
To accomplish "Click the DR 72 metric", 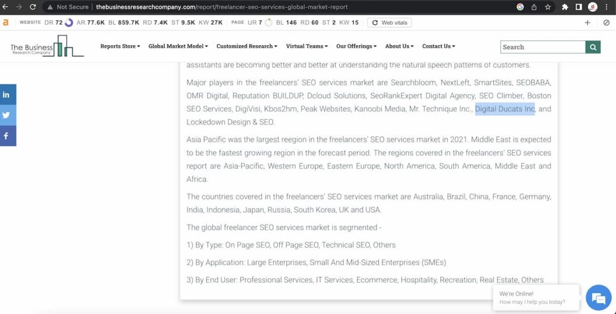I will point(58,22).
